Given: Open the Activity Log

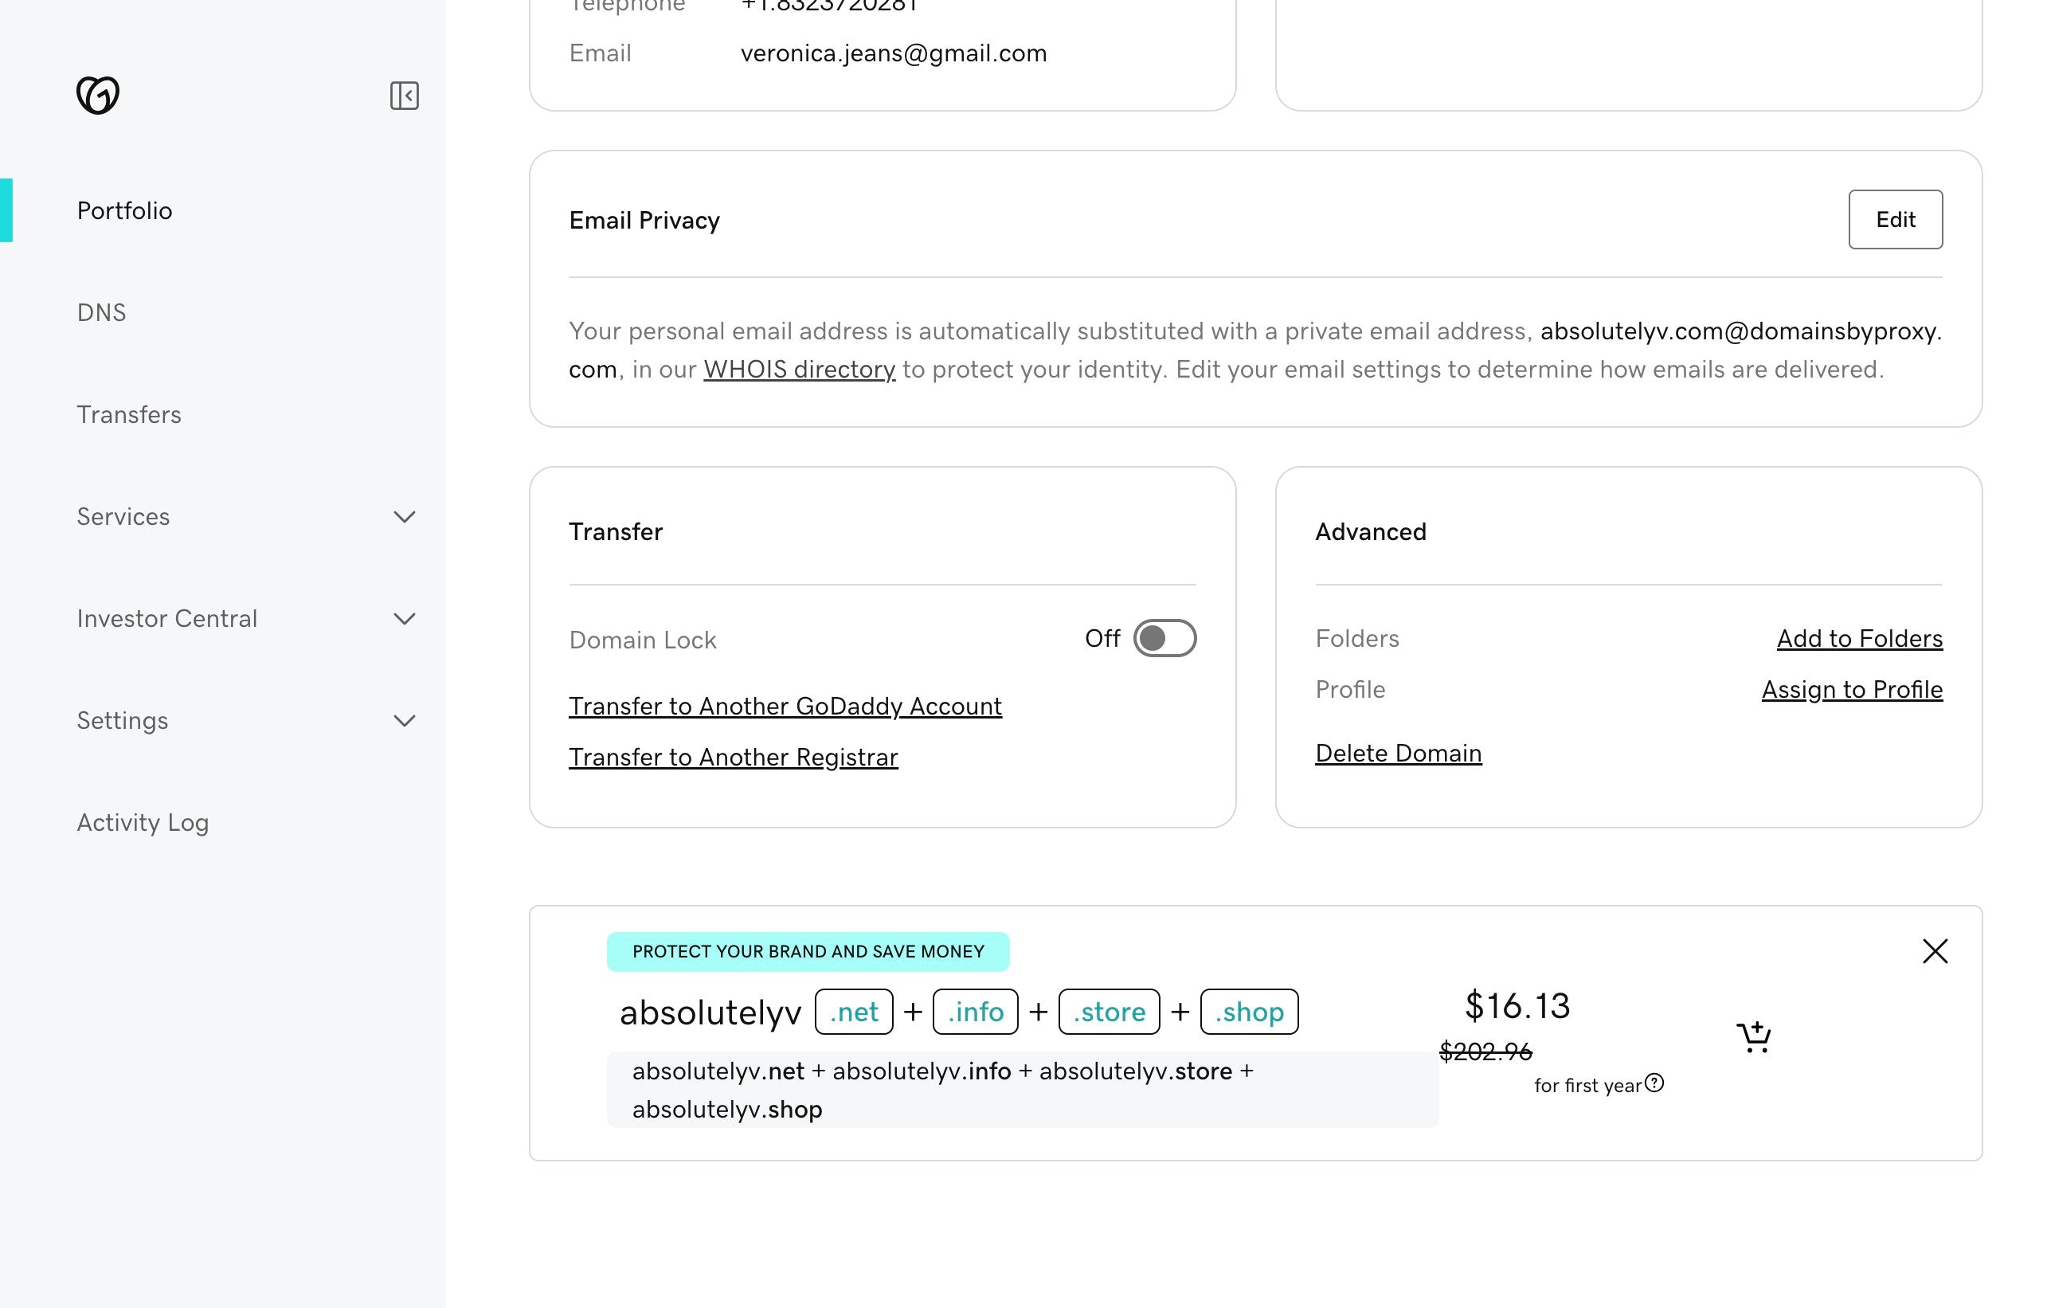Looking at the screenshot, I should [142, 822].
